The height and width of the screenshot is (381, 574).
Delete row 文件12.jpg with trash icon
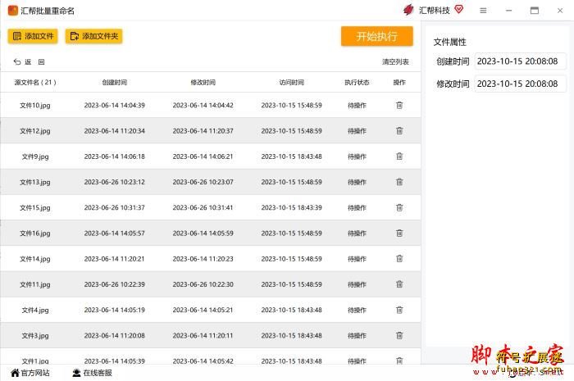tap(399, 131)
